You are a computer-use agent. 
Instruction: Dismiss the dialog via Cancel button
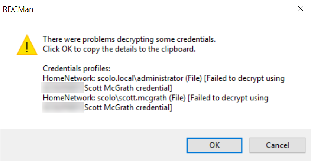pyautogui.click(x=277, y=145)
